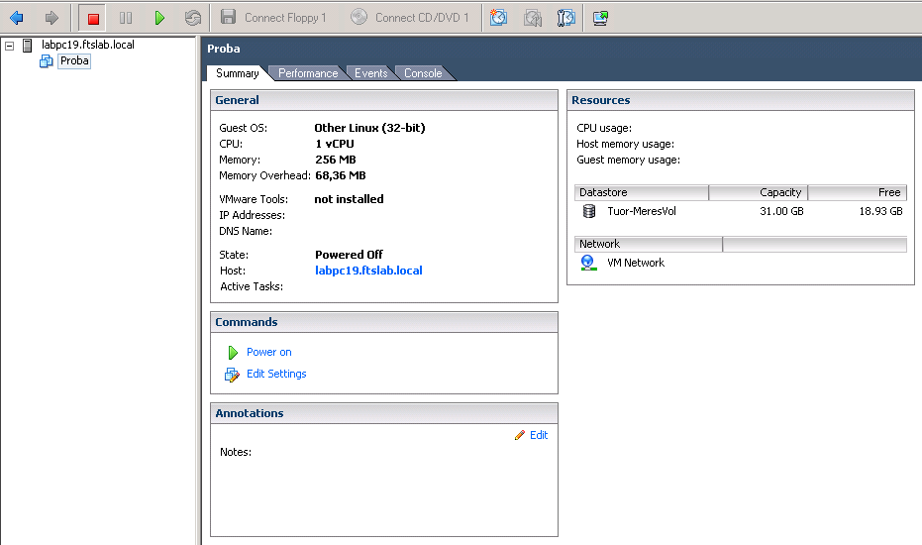This screenshot has width=922, height=545.
Task: Click the Commands panel header
Action: click(384, 322)
